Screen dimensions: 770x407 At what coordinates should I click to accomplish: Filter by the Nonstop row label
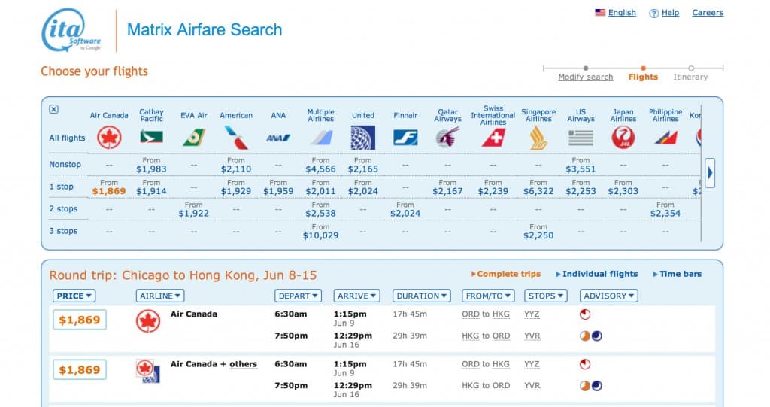click(x=65, y=164)
